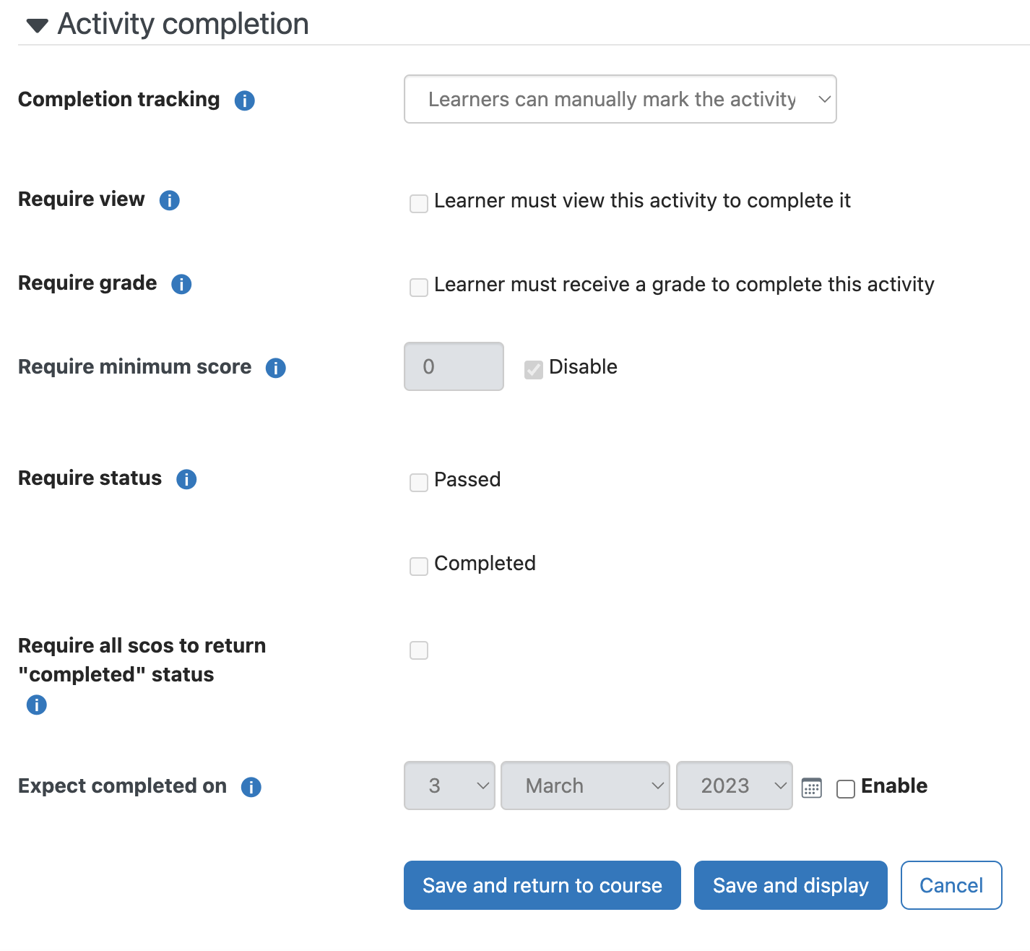Check Learner must view this activity
Viewport: 1030px width, 951px height.
tap(419, 204)
